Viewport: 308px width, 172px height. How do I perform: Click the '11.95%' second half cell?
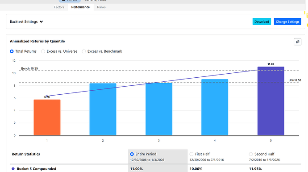(x=255, y=169)
